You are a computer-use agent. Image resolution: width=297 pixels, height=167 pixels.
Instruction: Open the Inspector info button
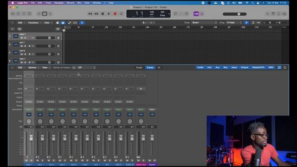19,14
